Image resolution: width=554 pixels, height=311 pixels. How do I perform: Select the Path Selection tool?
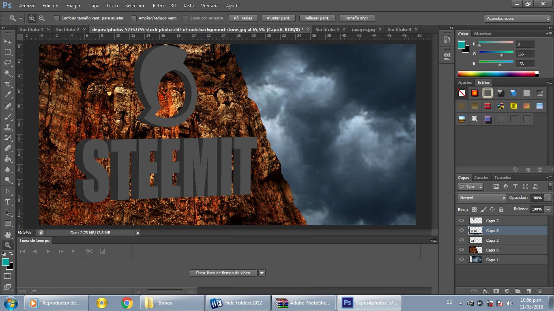click(x=8, y=212)
